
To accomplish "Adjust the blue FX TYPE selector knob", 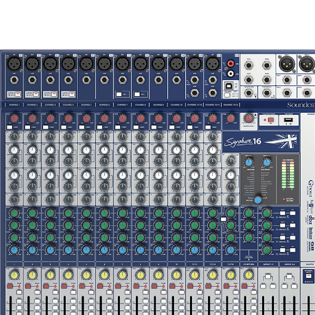I will coord(257,200).
